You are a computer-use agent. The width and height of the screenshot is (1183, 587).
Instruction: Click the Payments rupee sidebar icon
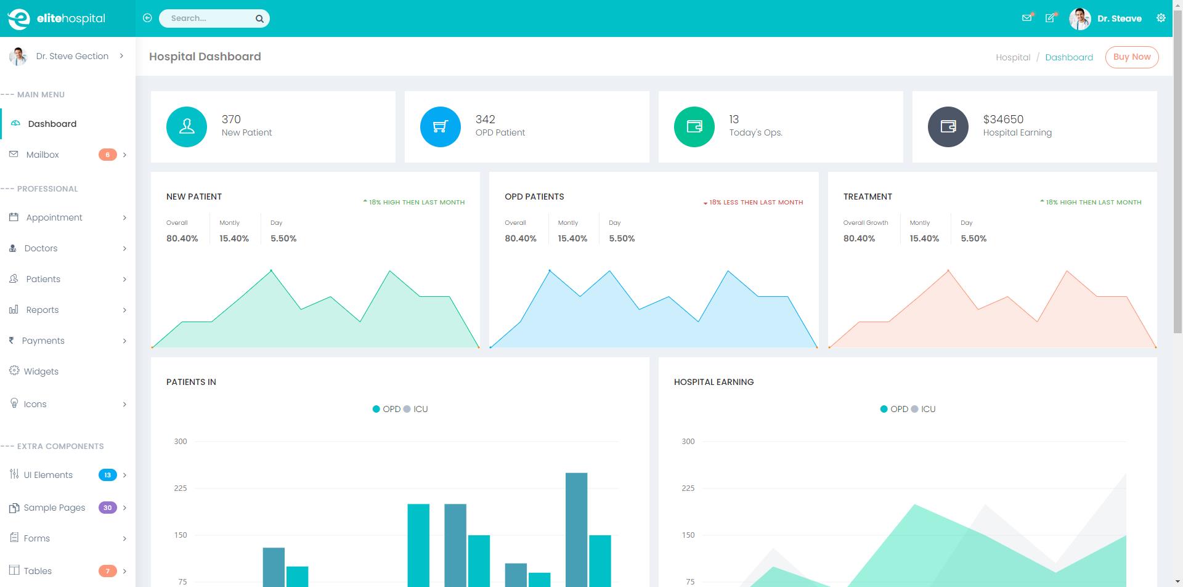(x=11, y=340)
